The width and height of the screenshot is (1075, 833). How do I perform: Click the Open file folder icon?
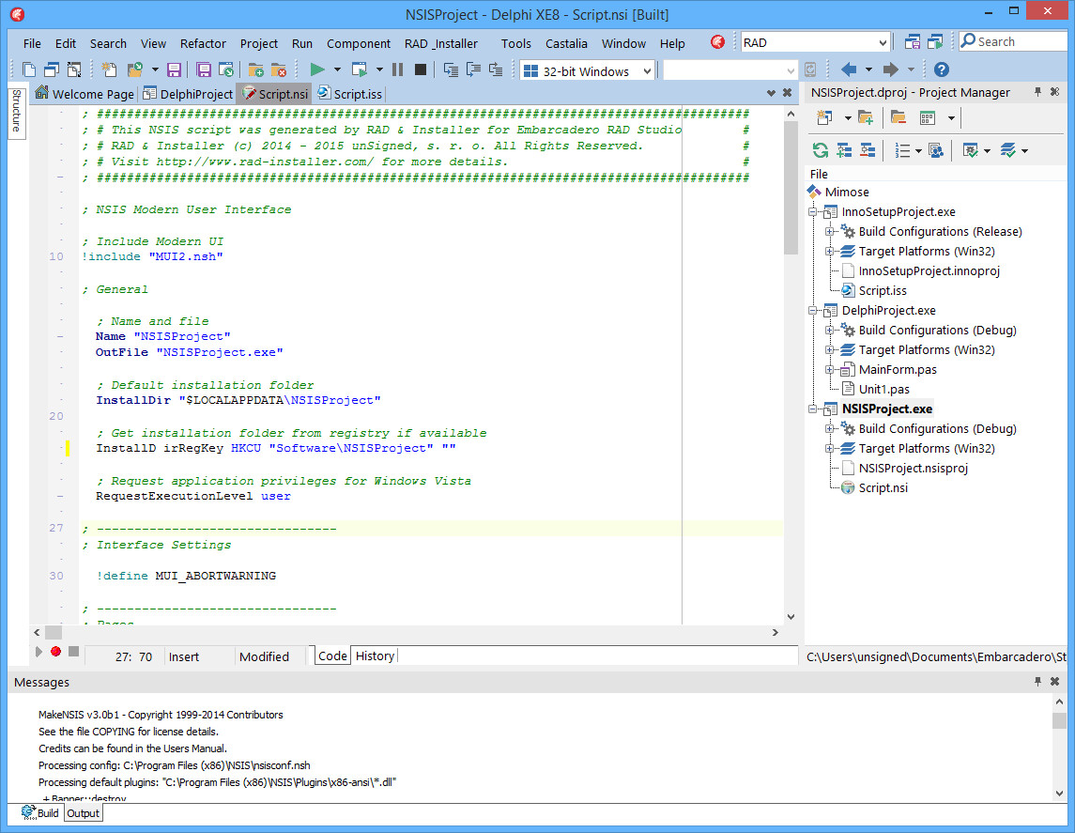pos(136,69)
